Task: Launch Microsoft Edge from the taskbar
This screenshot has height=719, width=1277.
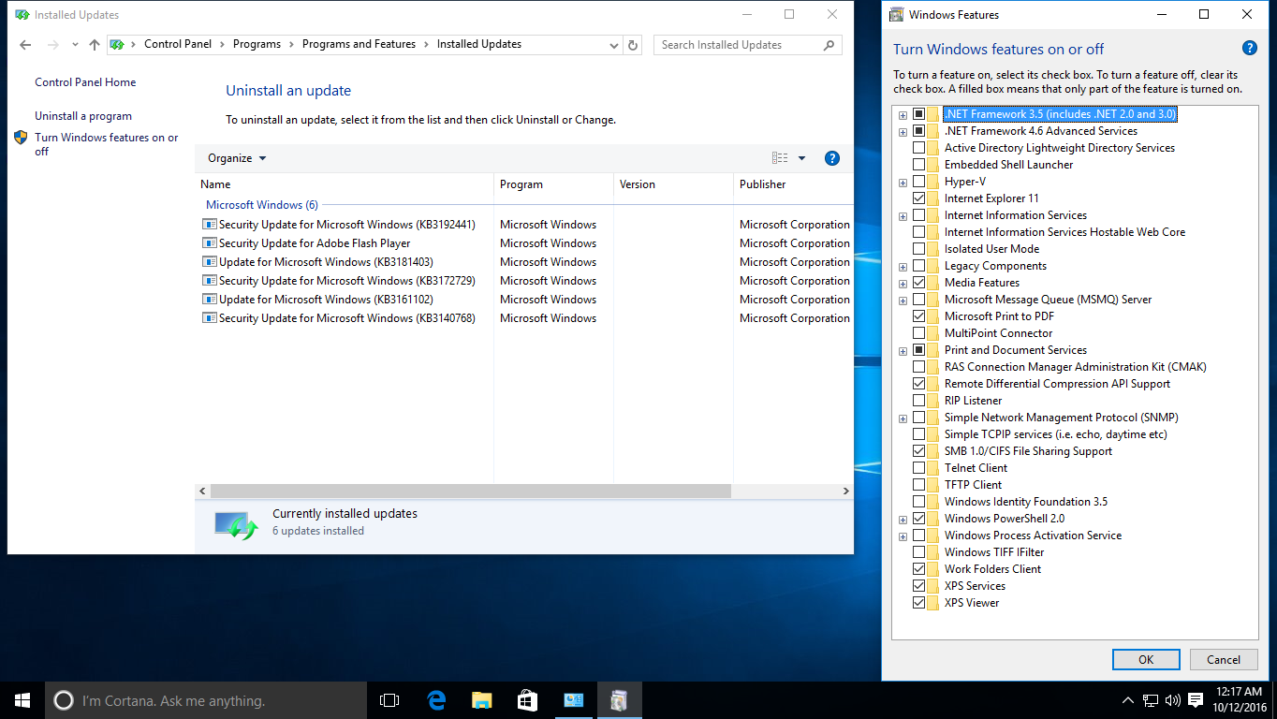Action: pyautogui.click(x=435, y=700)
